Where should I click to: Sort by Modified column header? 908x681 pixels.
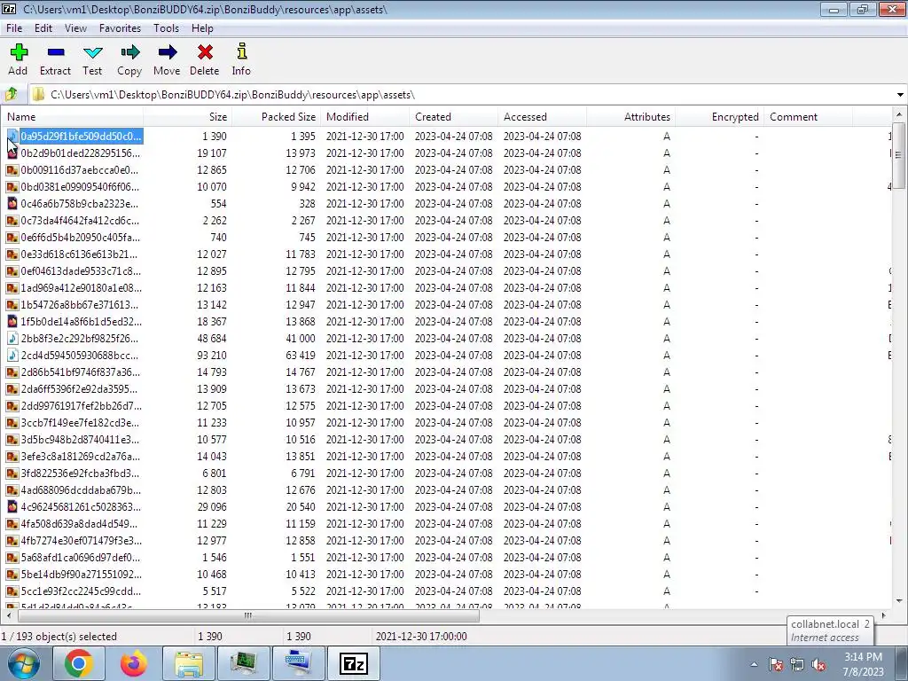point(364,116)
